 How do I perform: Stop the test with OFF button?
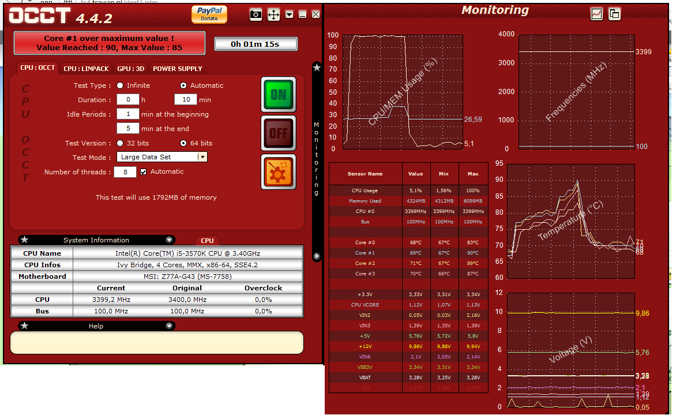pyautogui.click(x=279, y=133)
